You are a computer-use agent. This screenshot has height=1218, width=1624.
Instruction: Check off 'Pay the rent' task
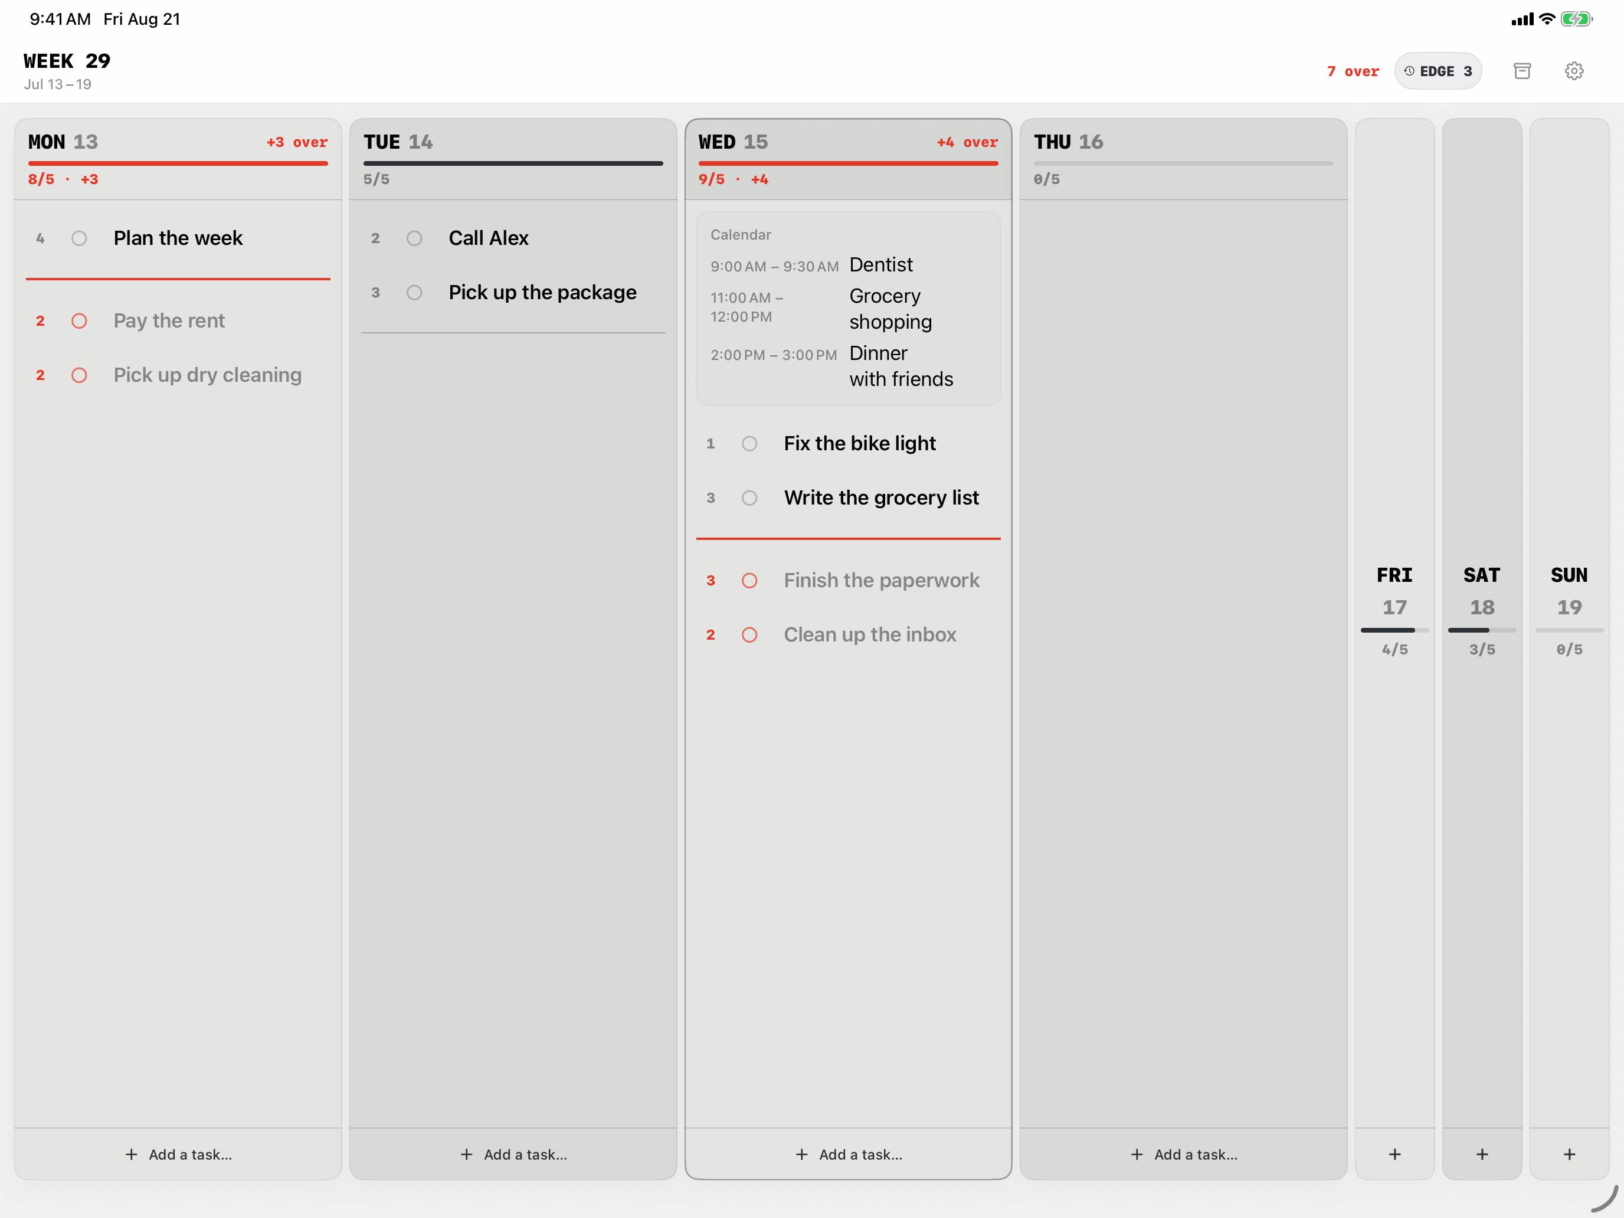(x=79, y=321)
